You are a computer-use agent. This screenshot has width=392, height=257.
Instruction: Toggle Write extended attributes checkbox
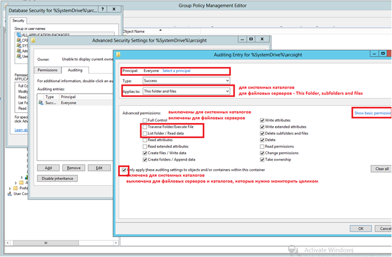[x=262, y=127]
